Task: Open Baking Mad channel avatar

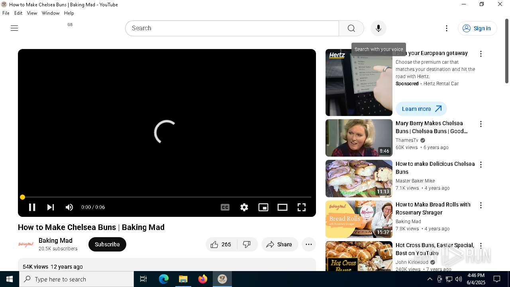Action: click(26, 244)
